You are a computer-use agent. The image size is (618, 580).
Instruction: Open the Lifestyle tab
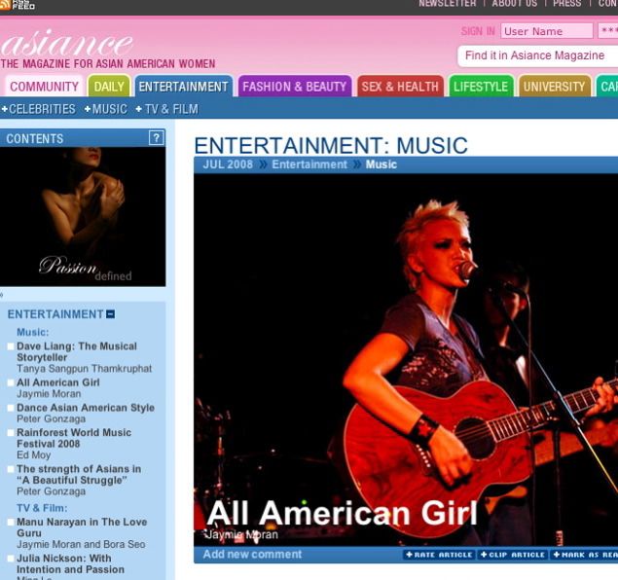tap(480, 87)
